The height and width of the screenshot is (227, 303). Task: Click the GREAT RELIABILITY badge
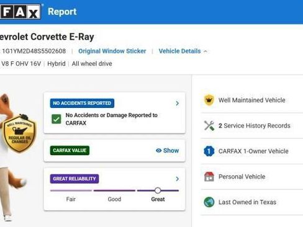[x=75, y=179]
